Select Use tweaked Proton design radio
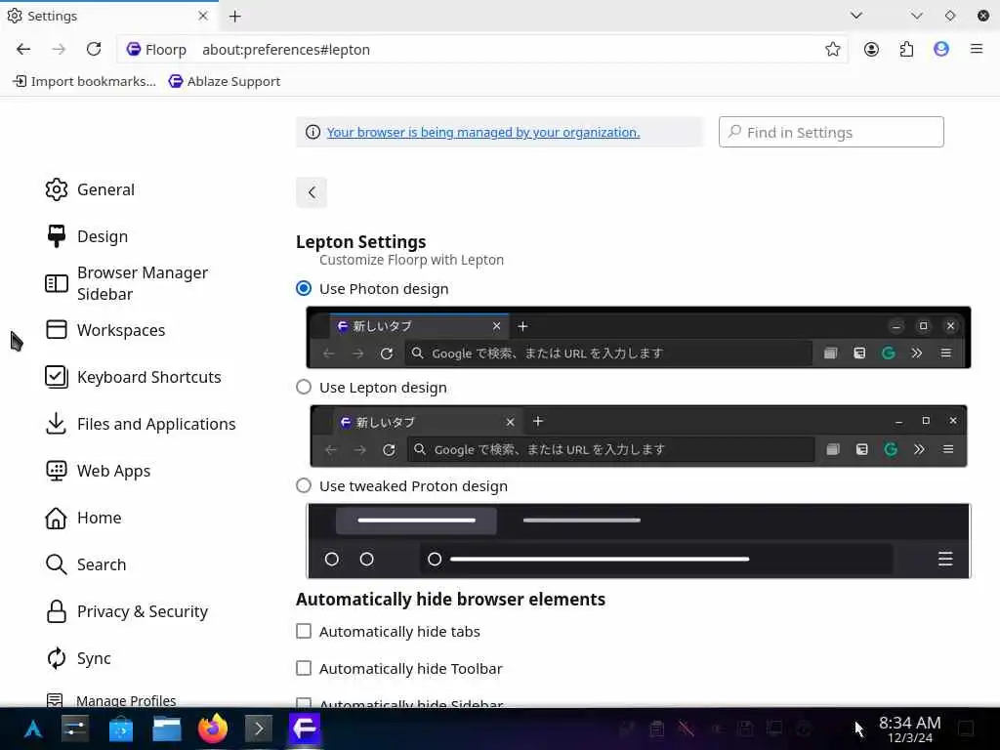Image resolution: width=1000 pixels, height=750 pixels. (304, 486)
